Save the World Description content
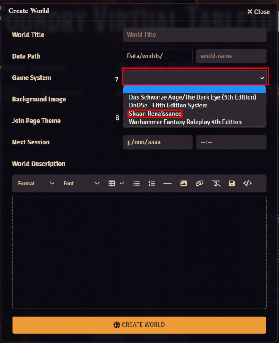 (x=232, y=183)
